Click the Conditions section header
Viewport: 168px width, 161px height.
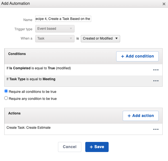[17, 54]
